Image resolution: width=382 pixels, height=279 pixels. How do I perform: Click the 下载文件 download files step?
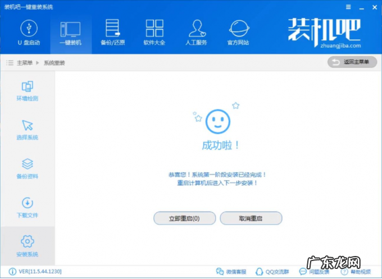(x=28, y=208)
